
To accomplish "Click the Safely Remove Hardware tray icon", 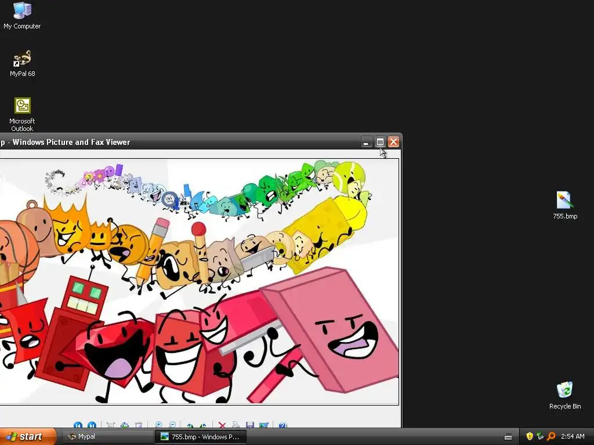I will coord(540,436).
